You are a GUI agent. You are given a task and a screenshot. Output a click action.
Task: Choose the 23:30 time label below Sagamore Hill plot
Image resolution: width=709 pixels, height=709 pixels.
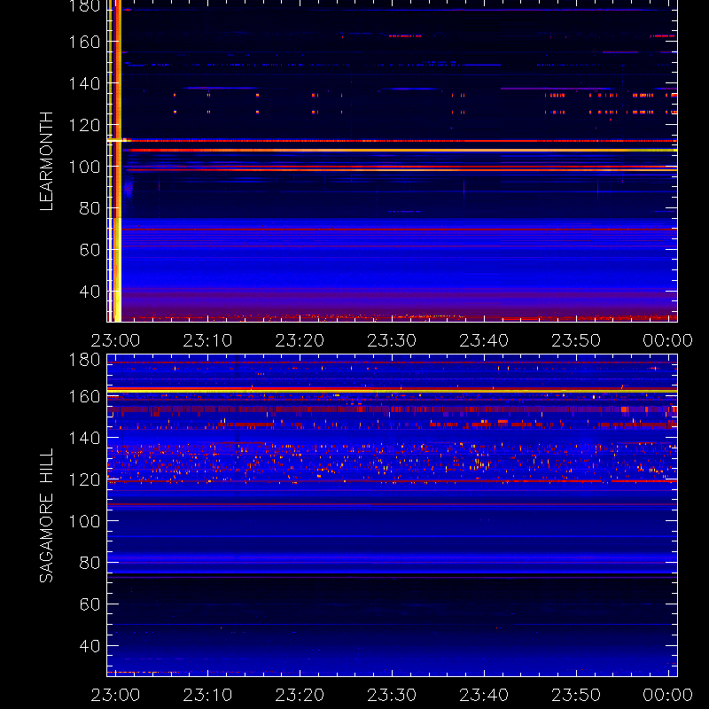click(392, 695)
